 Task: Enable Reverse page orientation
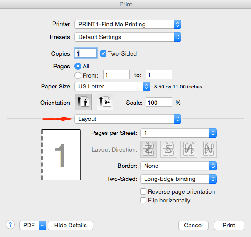point(143,191)
